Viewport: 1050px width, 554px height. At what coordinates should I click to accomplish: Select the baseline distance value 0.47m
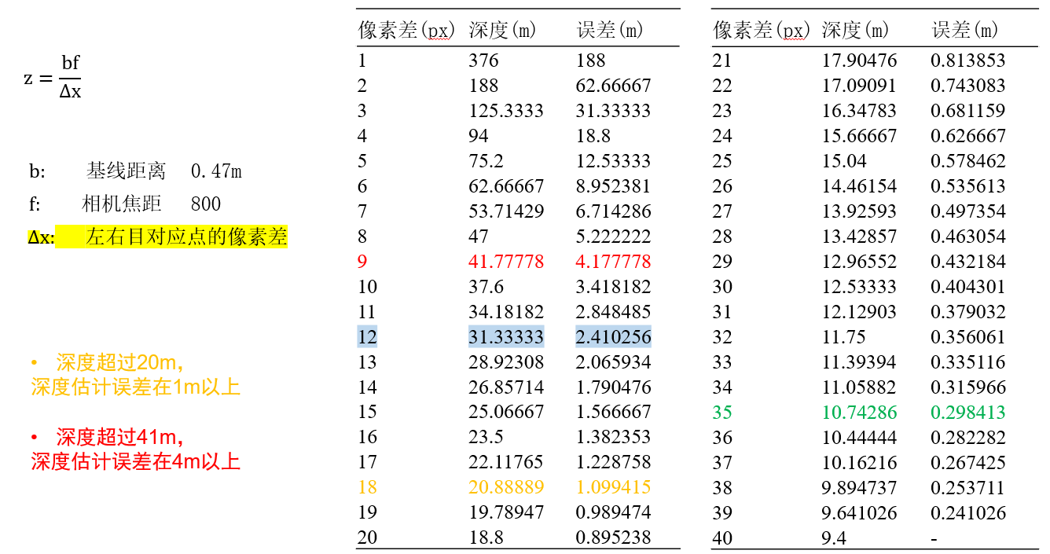(x=216, y=171)
